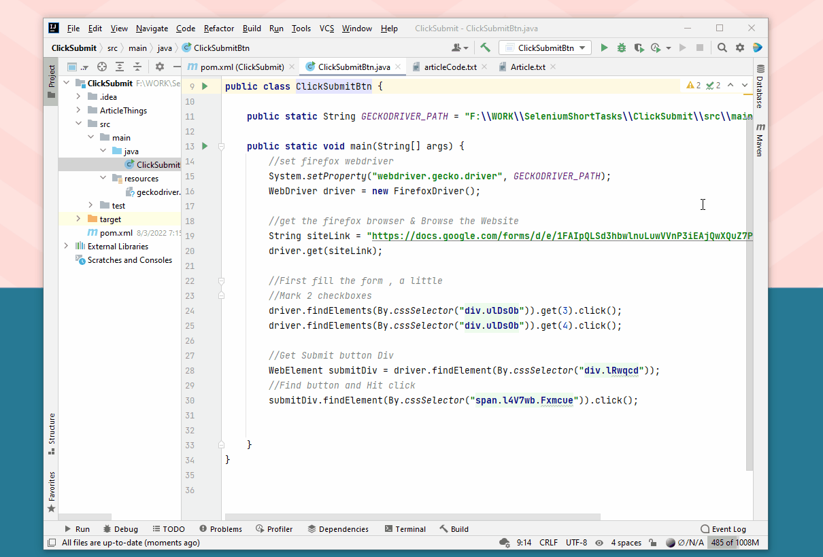Collapse the resources folder
Screen dimensions: 823x557
coord(103,178)
